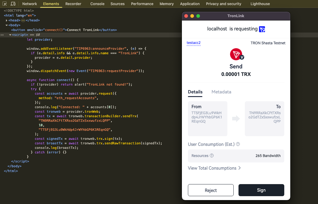Click the verified badge on the TRX icon
This screenshot has height=204, width=318.
(242, 58)
